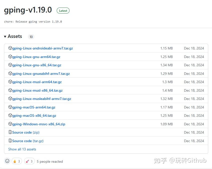The image size is (212, 169).
Task: Click the assets count badge 13
Action: tap(31, 37)
